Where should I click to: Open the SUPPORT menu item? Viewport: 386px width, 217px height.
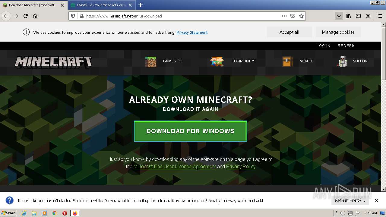tap(361, 61)
